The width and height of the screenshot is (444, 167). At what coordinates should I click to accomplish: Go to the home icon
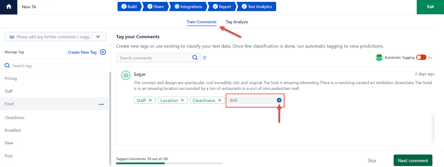pos(9,7)
